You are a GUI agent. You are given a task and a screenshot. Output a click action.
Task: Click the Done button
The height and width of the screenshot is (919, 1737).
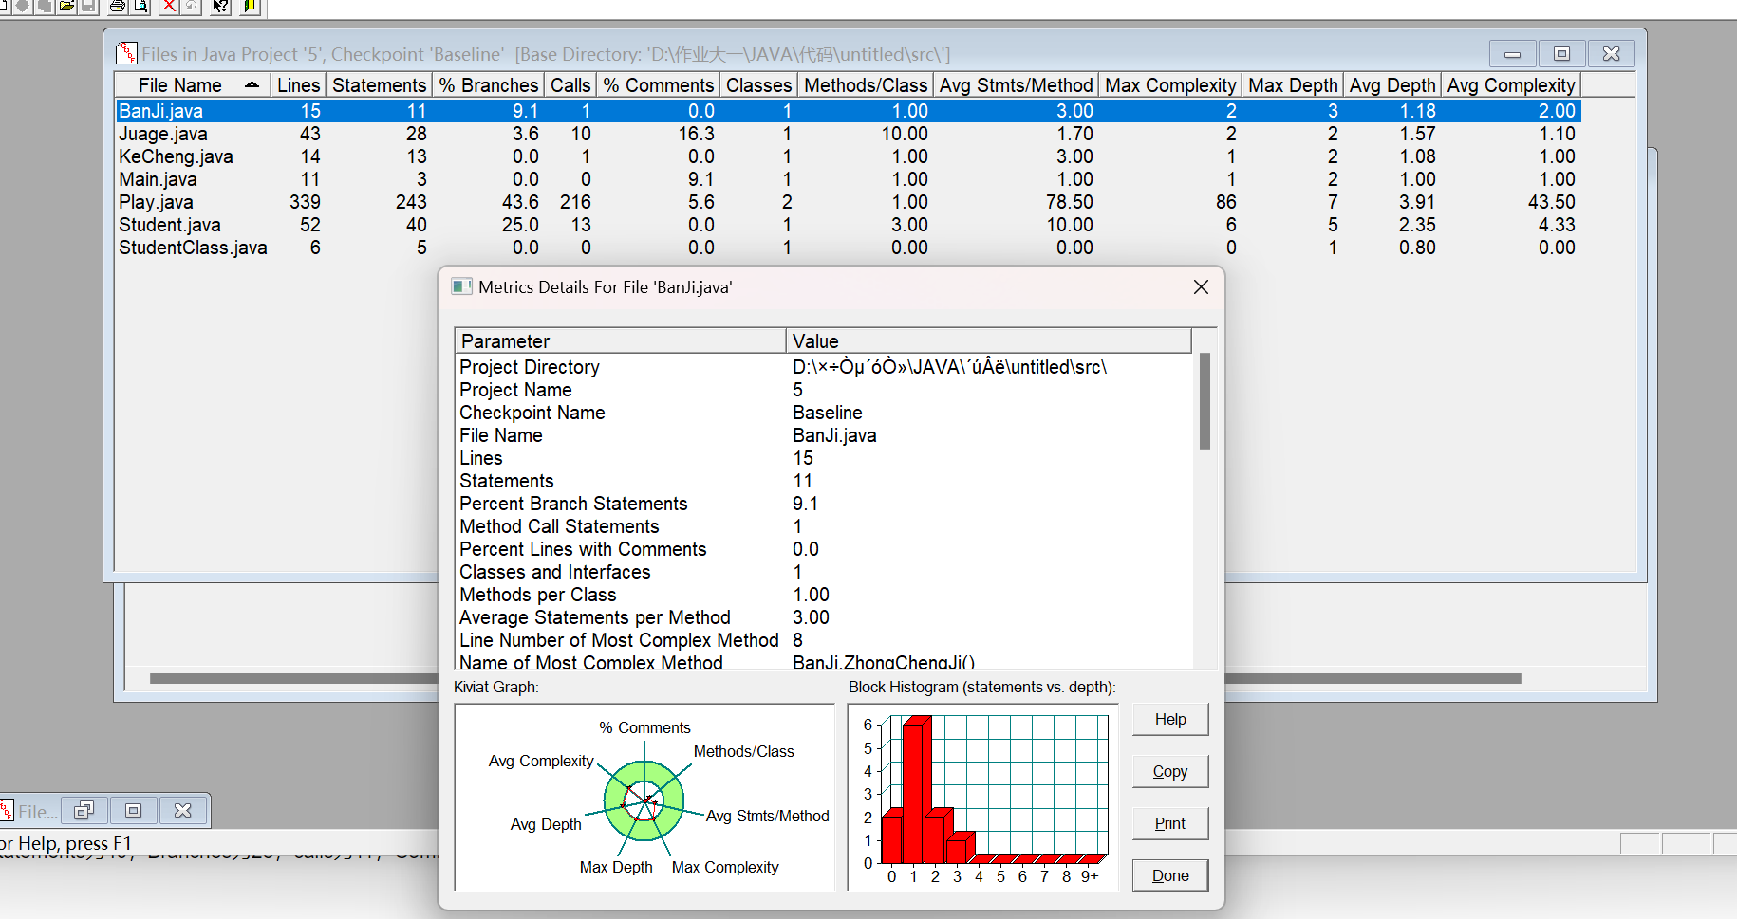coord(1170,876)
